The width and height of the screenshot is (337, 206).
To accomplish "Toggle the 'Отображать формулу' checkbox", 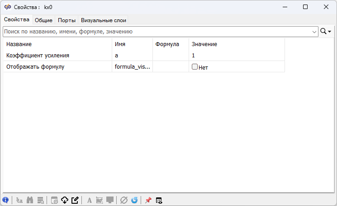I will (195, 66).
